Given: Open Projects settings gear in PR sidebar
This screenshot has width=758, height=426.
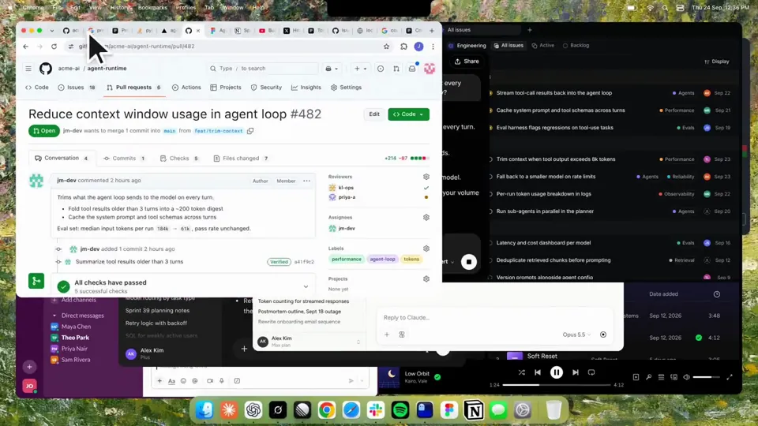Looking at the screenshot, I should click(x=426, y=278).
